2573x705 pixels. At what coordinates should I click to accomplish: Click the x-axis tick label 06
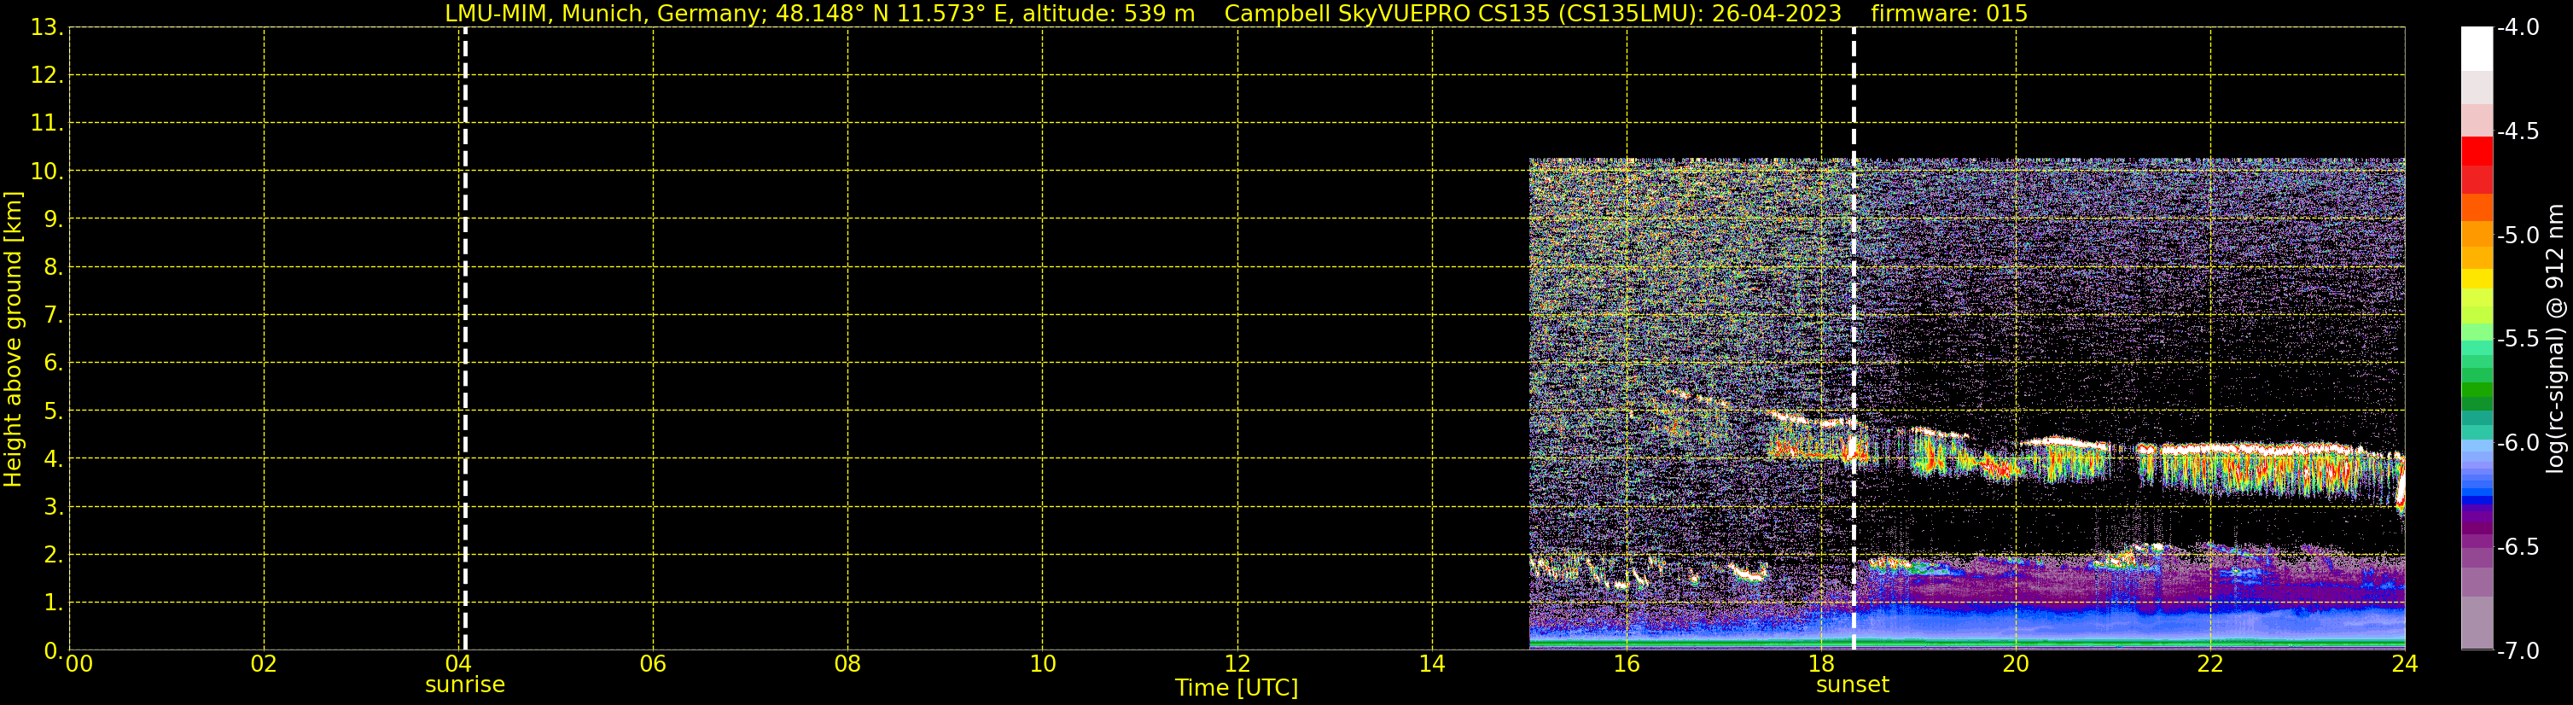click(x=653, y=664)
